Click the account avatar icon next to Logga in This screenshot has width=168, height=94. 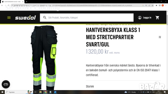point(140,17)
